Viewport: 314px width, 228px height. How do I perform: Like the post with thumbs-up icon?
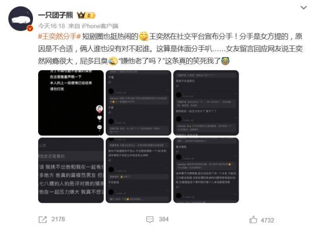253,220
